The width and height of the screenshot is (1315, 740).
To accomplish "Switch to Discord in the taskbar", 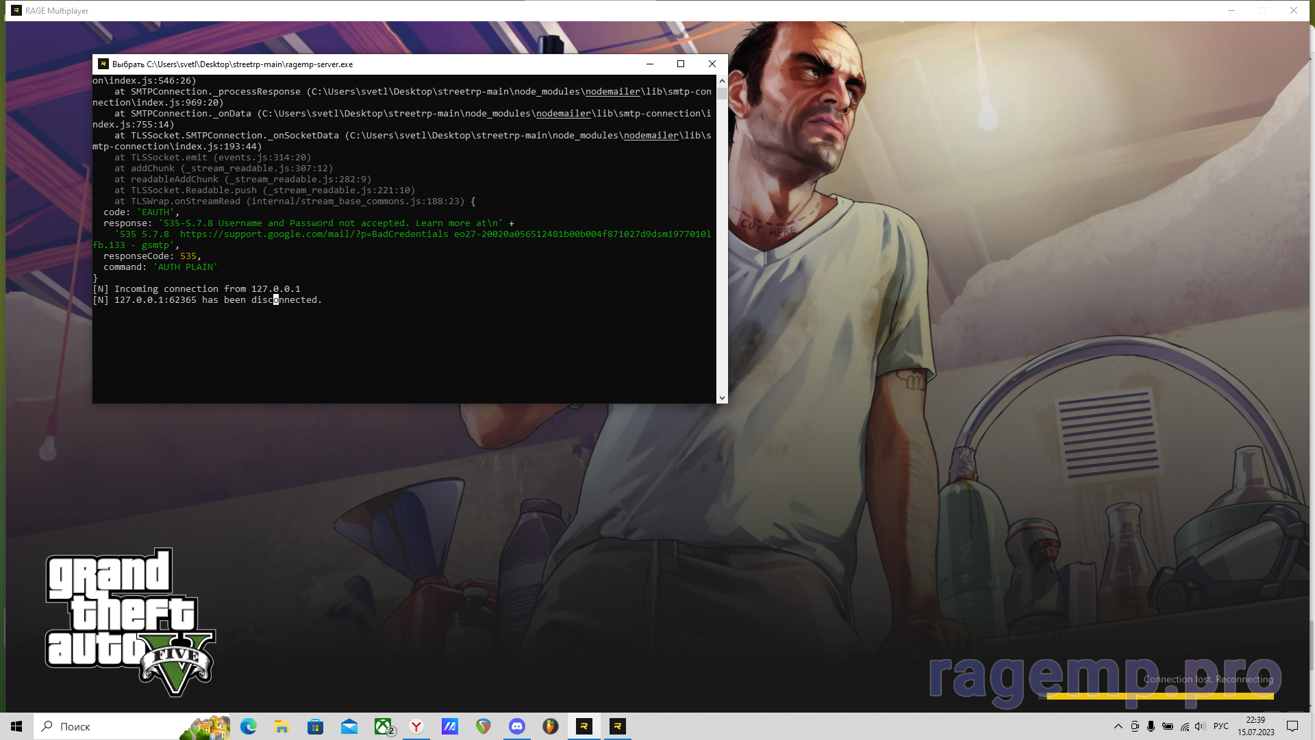I will coord(517,726).
